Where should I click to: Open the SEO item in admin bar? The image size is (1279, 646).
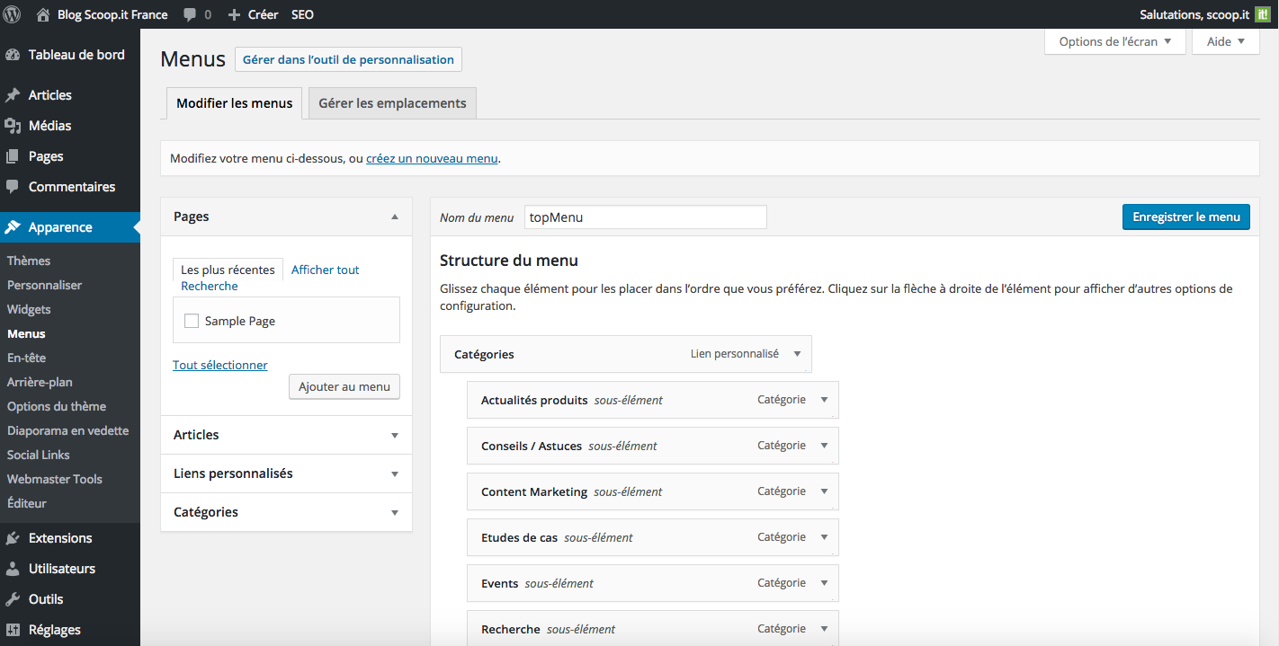coord(302,14)
